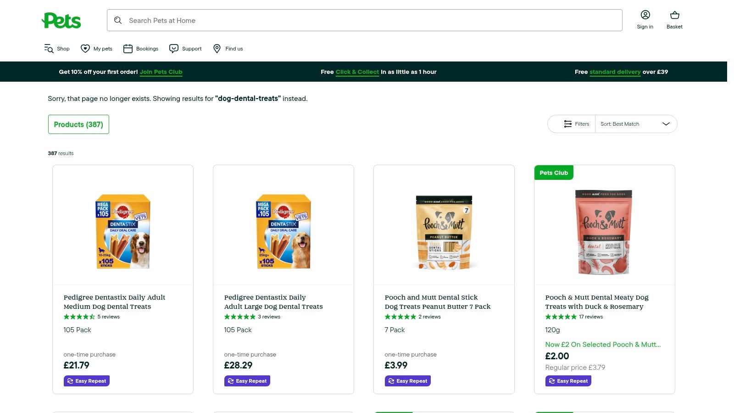Open Now £2 On Selected Pooch & Mutt offer

tap(603, 345)
